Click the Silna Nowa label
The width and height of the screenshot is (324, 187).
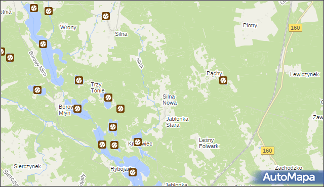click(x=170, y=100)
